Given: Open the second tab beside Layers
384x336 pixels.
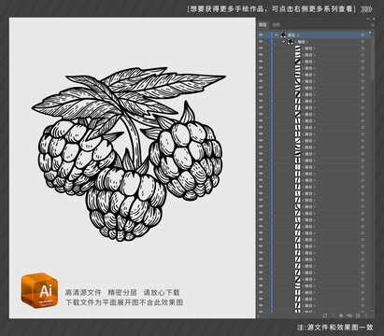Looking at the screenshot, I should coord(276,24).
